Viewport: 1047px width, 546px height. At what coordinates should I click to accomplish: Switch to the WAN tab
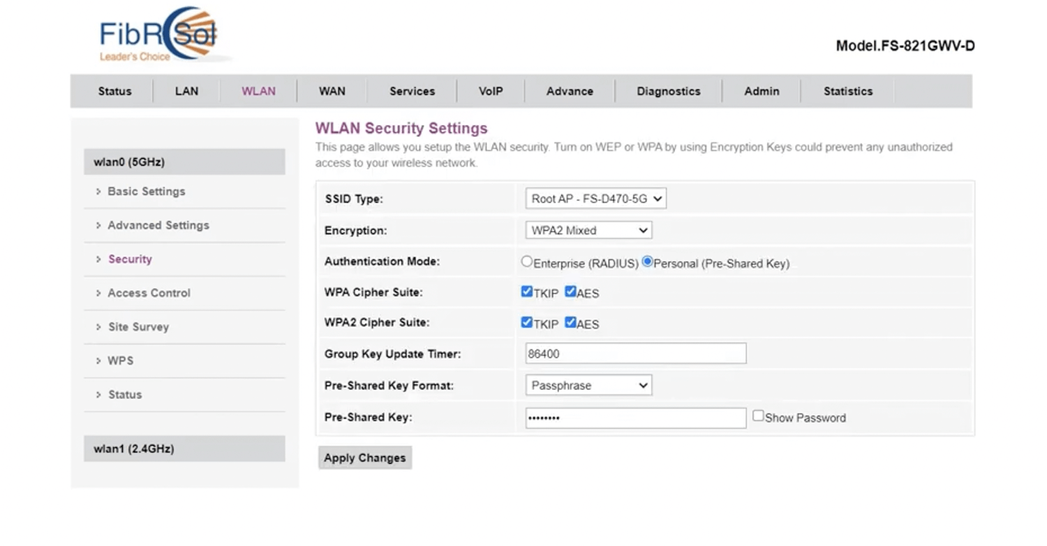[332, 91]
